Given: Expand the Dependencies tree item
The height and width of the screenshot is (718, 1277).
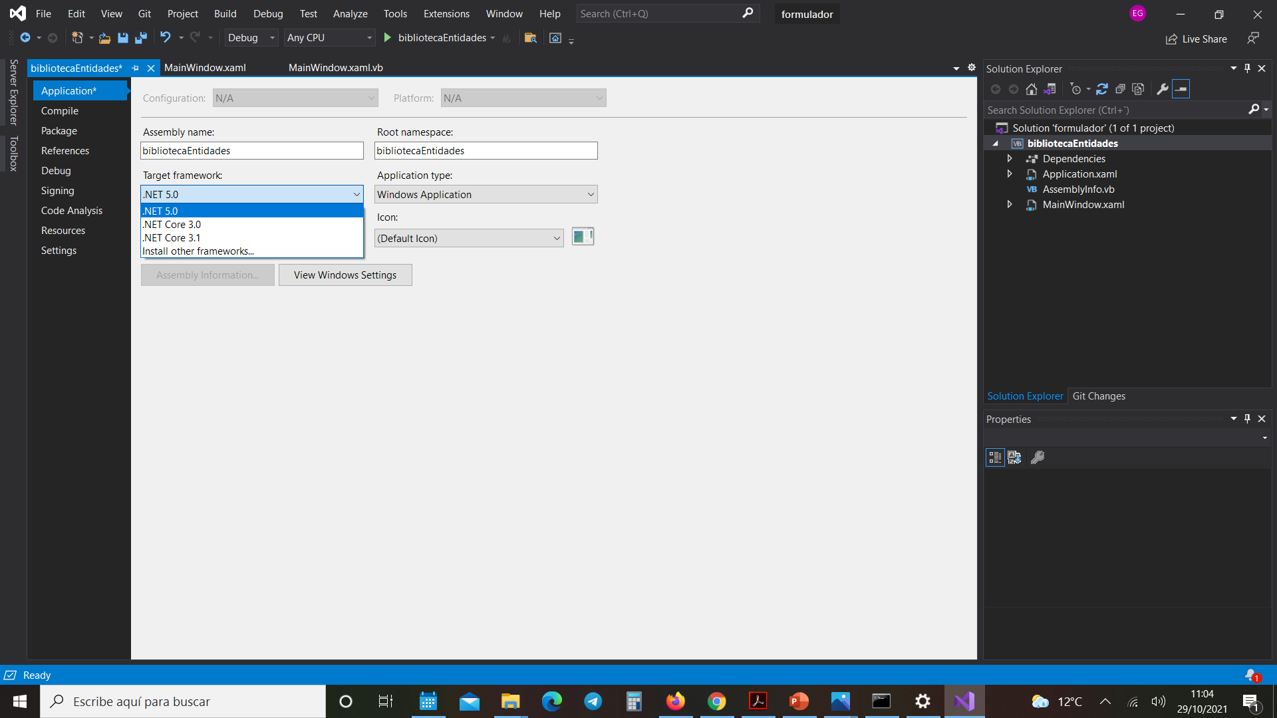Looking at the screenshot, I should click(1008, 158).
